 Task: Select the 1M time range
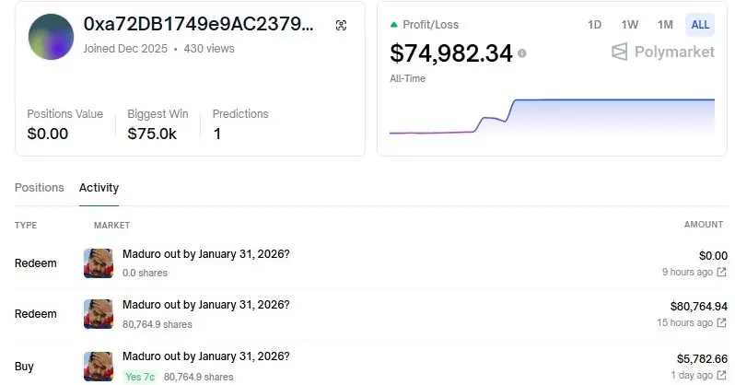click(664, 25)
